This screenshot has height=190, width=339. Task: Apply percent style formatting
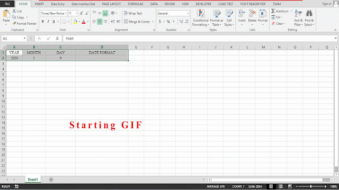168,22
